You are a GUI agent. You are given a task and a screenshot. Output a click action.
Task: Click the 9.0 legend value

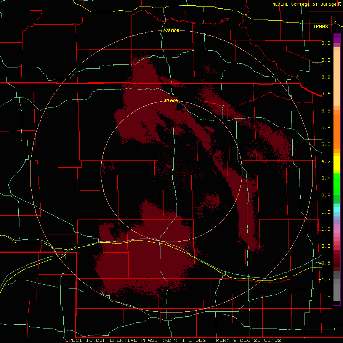pyautogui.click(x=326, y=60)
